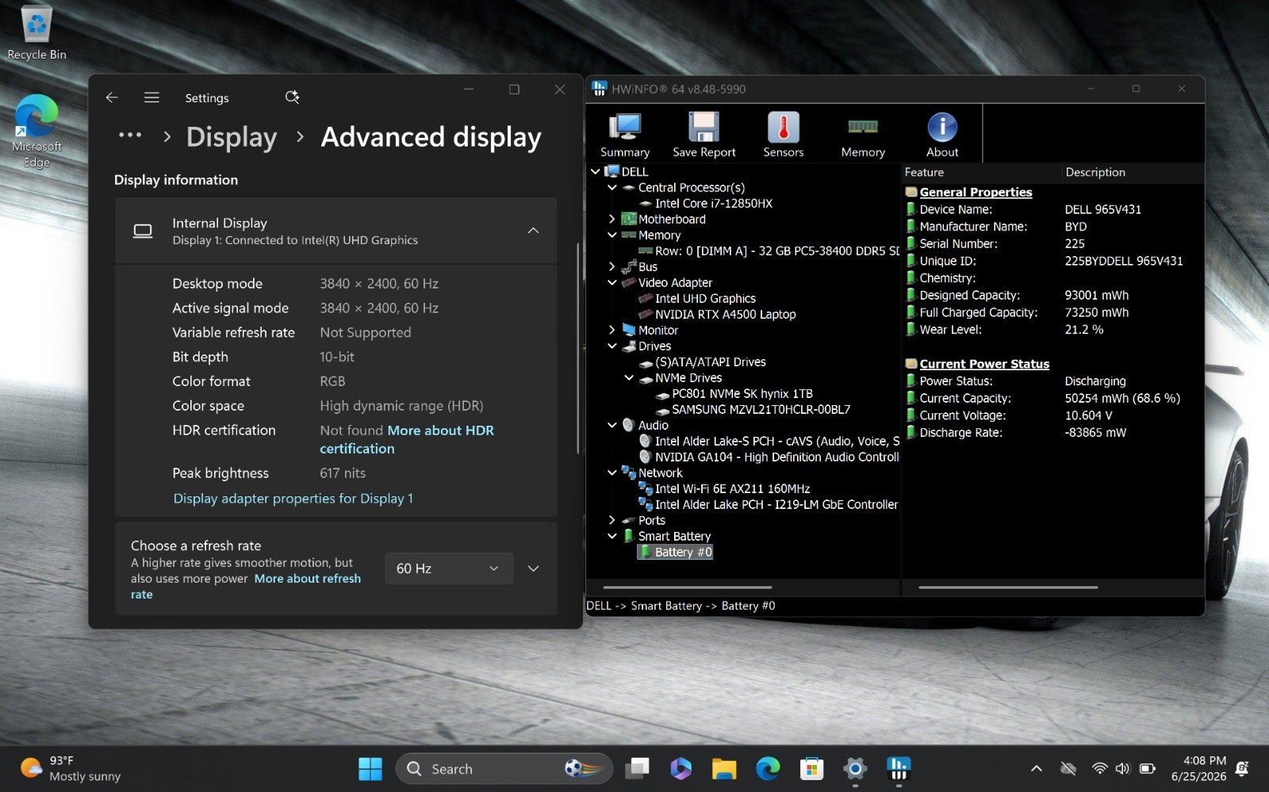Open notification bell in taskbar
1269x792 pixels.
[x=1242, y=768]
